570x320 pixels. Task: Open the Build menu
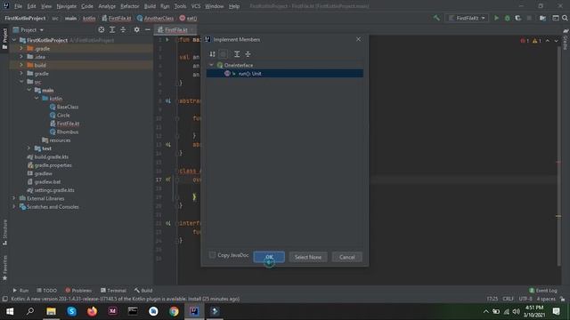[150, 6]
